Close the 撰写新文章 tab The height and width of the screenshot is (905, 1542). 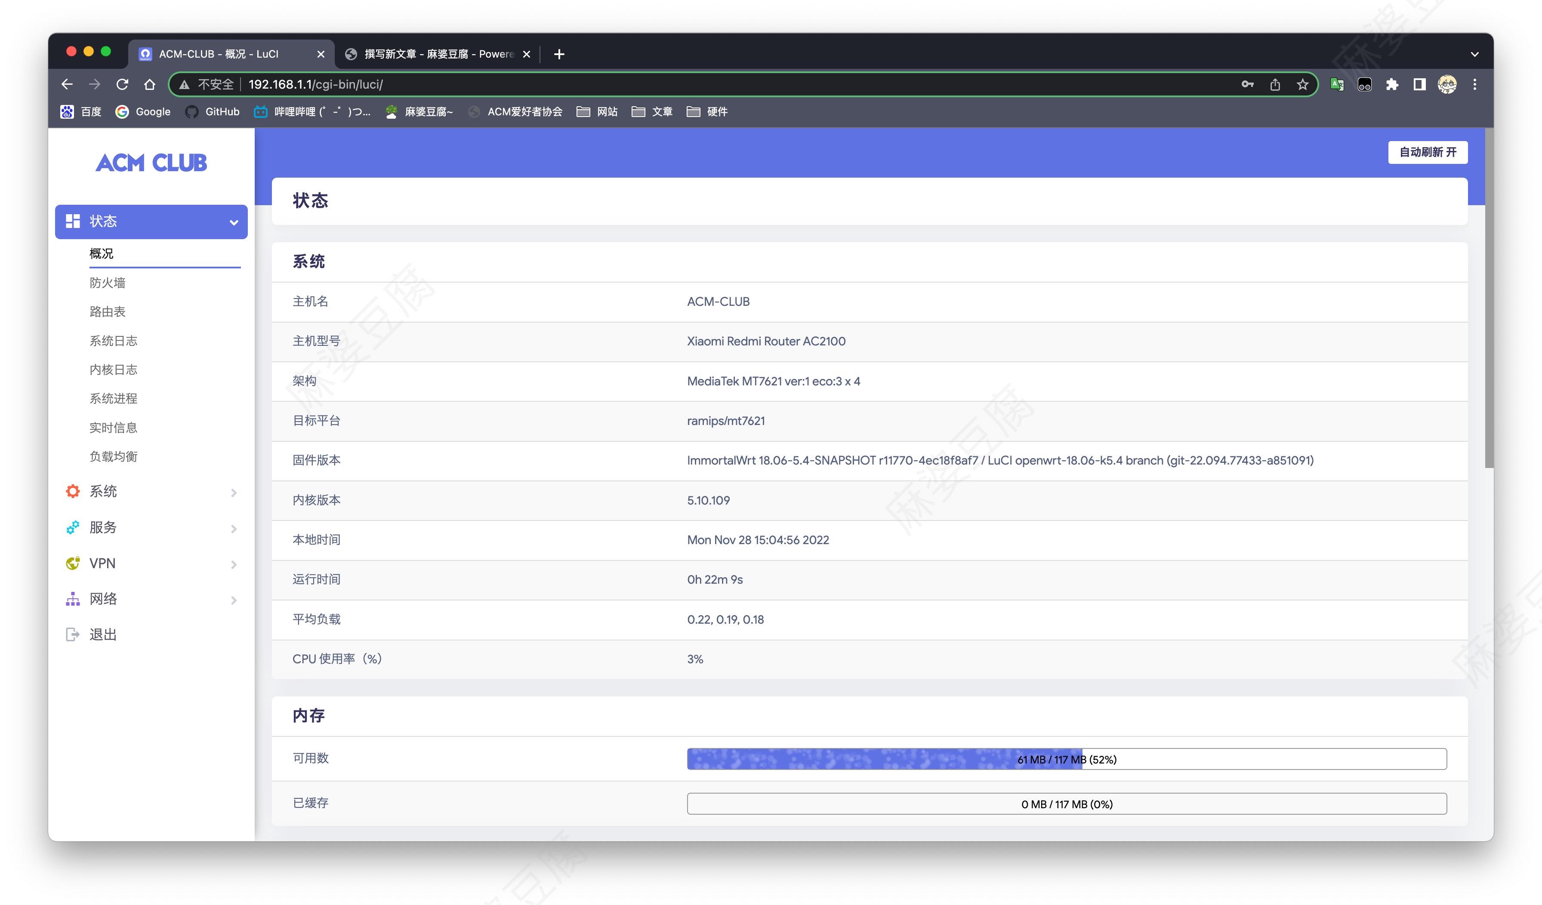coord(526,55)
